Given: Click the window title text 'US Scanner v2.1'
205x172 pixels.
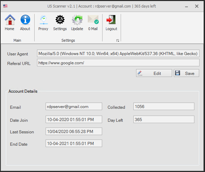Looking at the screenshot, I should (61, 6).
